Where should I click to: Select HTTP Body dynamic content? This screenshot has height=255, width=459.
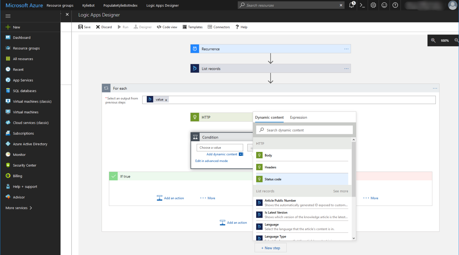coord(302,155)
